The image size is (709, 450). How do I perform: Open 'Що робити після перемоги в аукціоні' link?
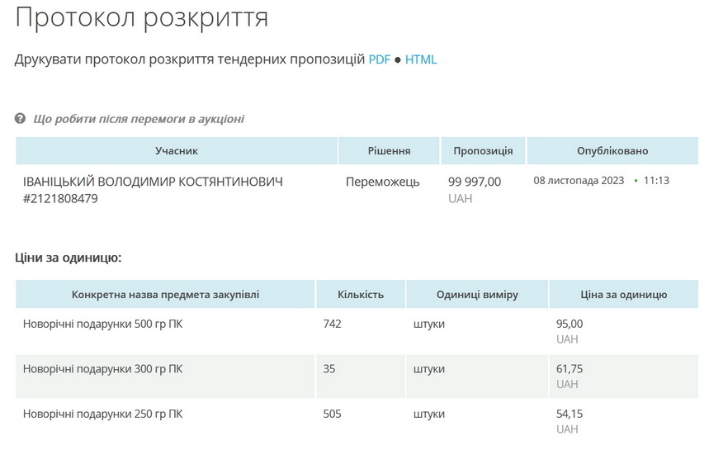click(x=139, y=119)
